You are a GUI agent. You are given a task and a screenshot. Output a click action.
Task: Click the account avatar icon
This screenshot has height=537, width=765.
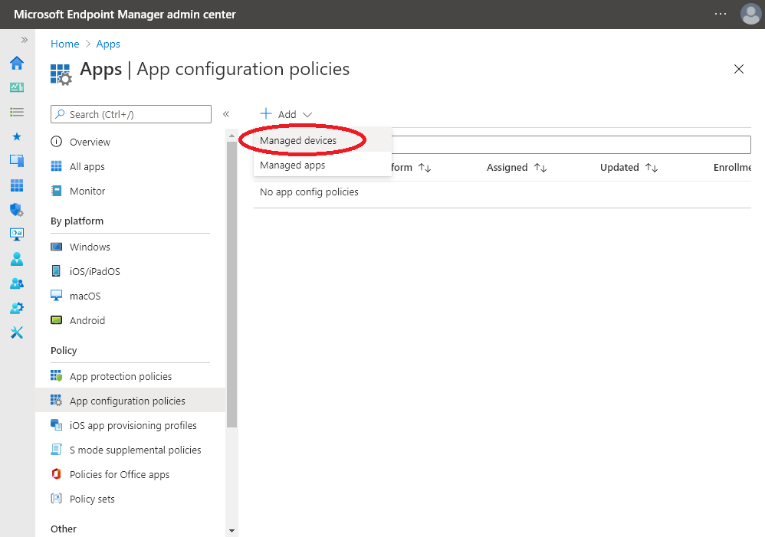[750, 14]
